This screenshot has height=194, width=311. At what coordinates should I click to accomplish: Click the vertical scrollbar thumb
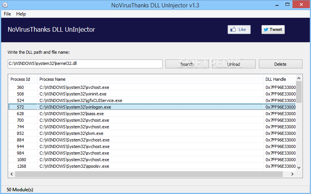pyautogui.click(x=299, y=92)
